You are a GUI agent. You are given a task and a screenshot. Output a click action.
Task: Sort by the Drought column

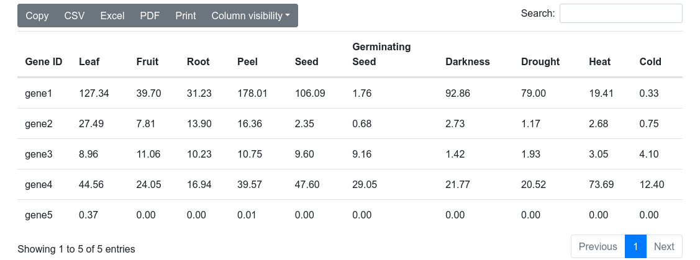(540, 61)
